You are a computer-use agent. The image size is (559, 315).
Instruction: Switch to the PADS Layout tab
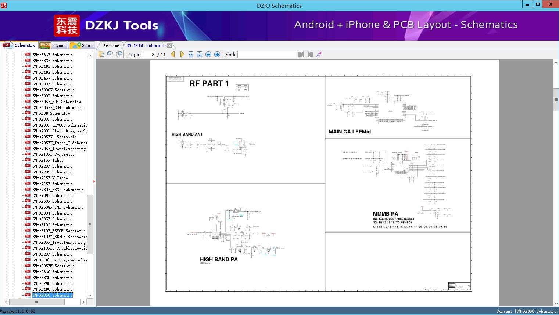point(53,45)
